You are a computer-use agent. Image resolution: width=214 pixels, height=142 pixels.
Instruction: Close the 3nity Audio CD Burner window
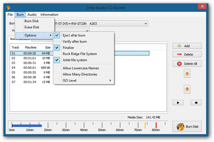tap(202, 6)
